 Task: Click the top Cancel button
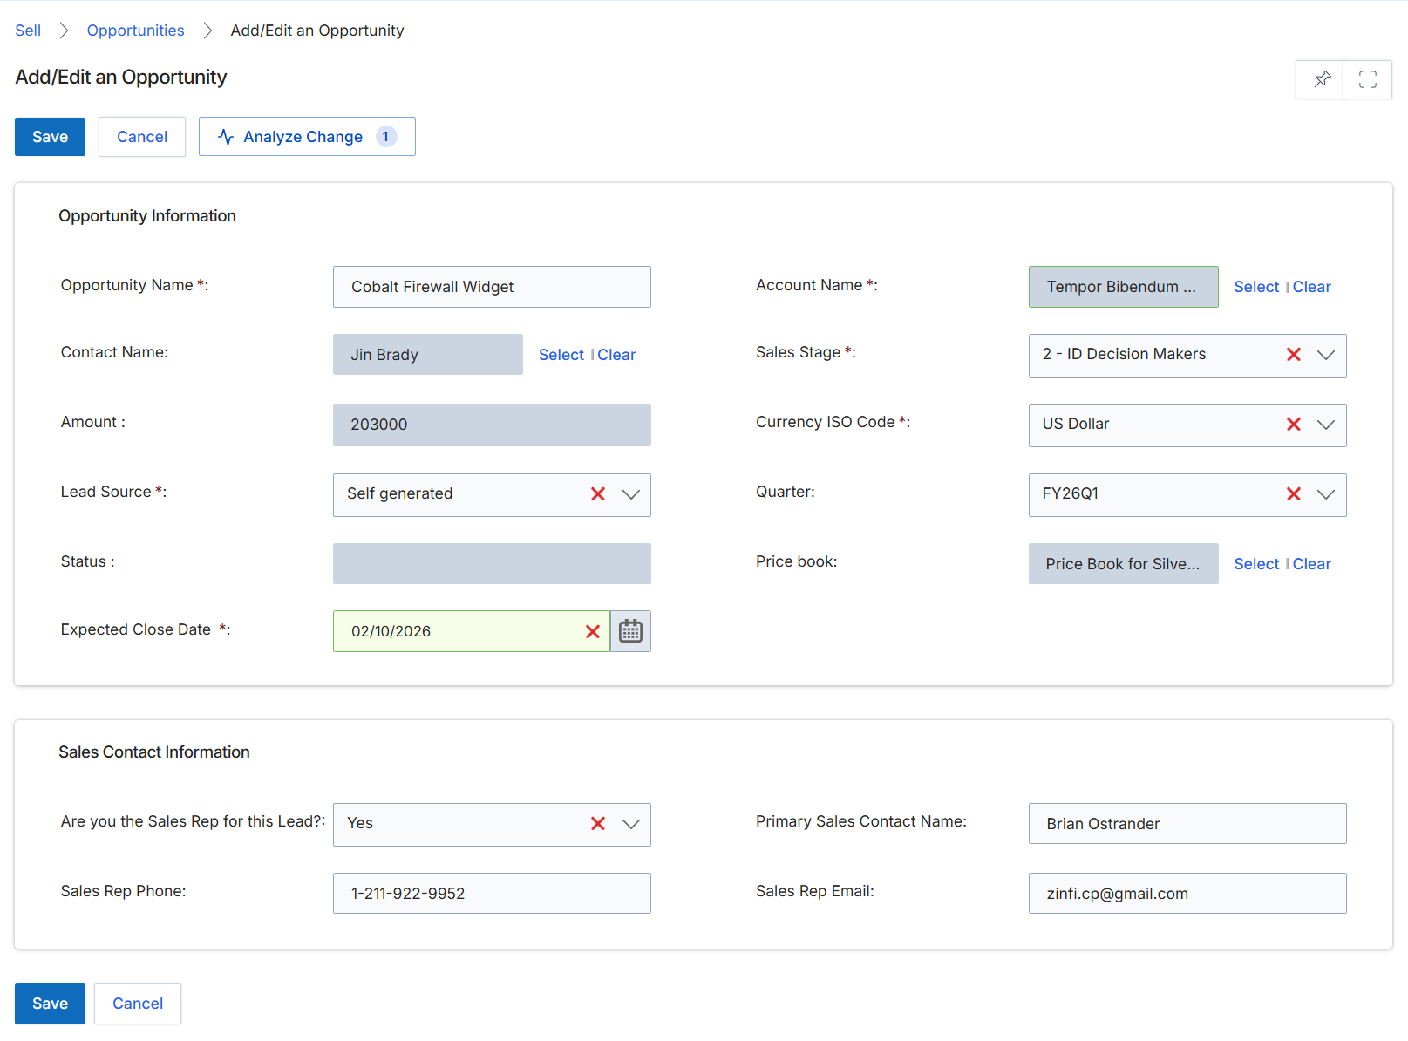[142, 137]
